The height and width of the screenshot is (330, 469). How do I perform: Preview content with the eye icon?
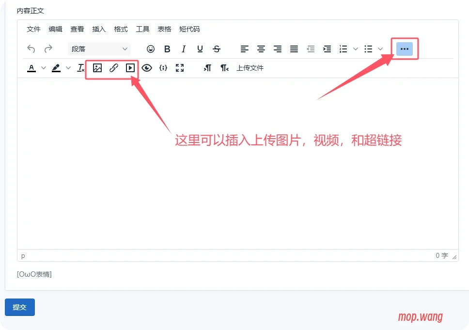(147, 68)
